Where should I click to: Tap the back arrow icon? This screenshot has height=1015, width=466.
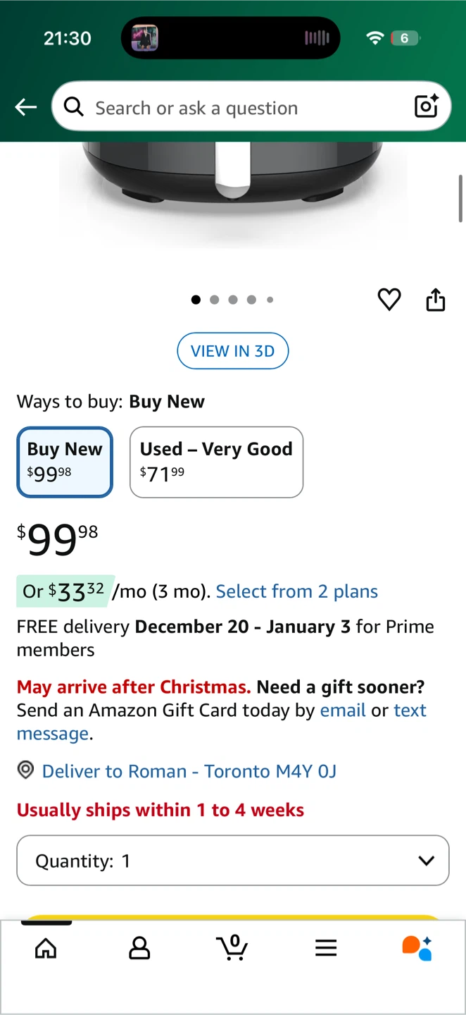click(26, 107)
